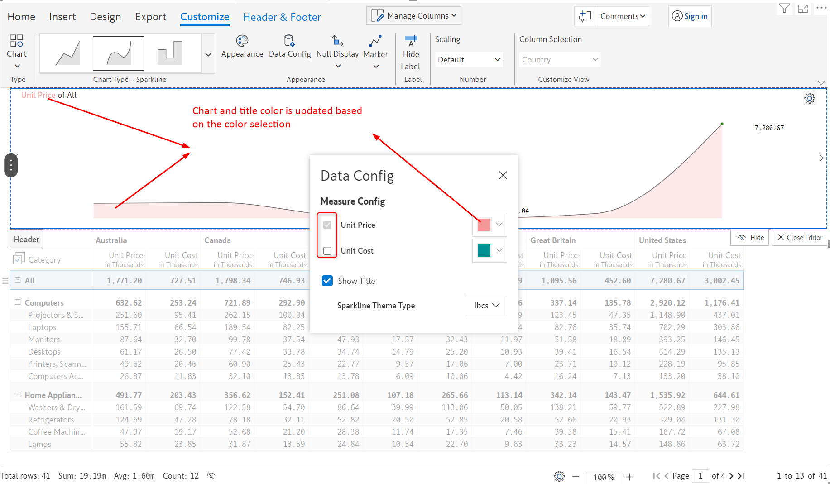Image resolution: width=830 pixels, height=484 pixels.
Task: Click the teal Unit Cost color swatch
Action: (484, 250)
